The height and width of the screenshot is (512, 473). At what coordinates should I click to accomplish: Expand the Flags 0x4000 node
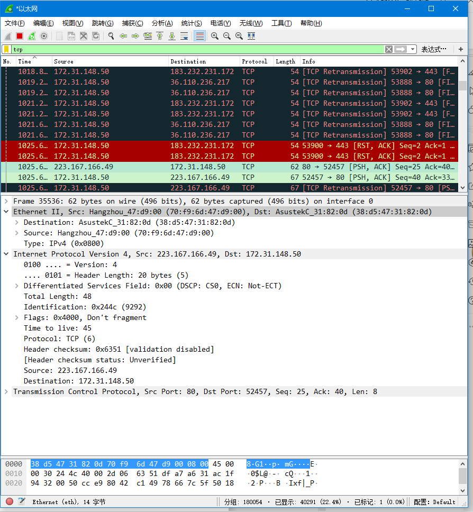[x=16, y=317]
